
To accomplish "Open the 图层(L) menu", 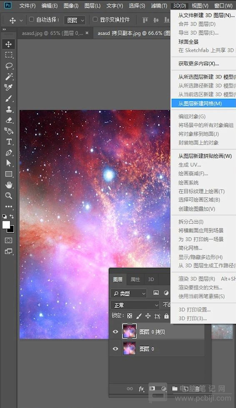I will (93, 5).
